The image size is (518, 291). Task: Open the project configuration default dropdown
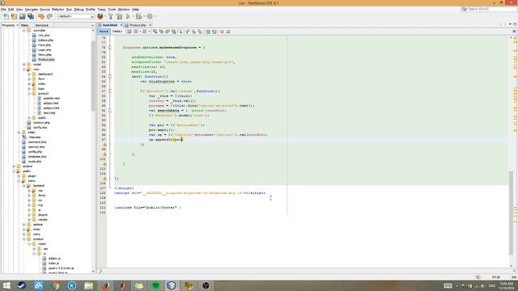[x=76, y=16]
